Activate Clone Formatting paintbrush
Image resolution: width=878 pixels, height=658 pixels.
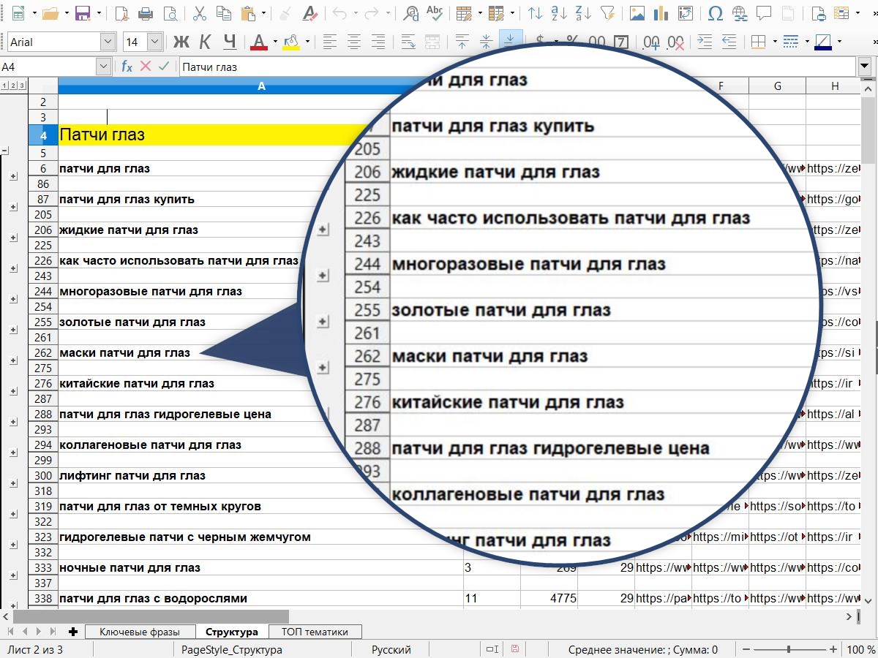coord(286,13)
